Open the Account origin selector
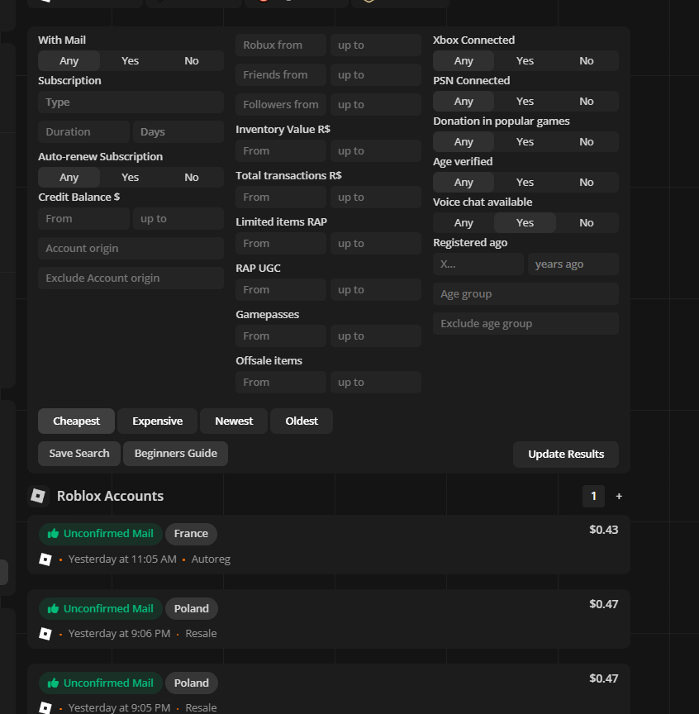The width and height of the screenshot is (699, 714). (131, 248)
